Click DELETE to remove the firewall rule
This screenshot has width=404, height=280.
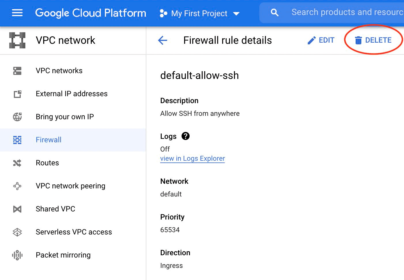[x=379, y=40]
